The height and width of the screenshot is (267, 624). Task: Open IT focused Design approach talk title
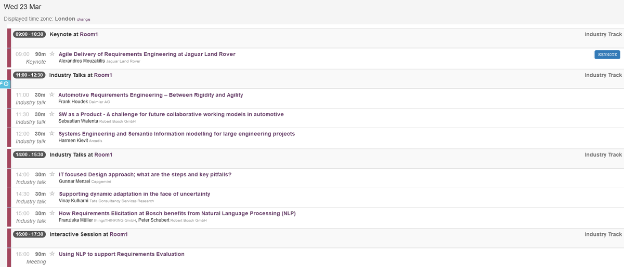145,174
